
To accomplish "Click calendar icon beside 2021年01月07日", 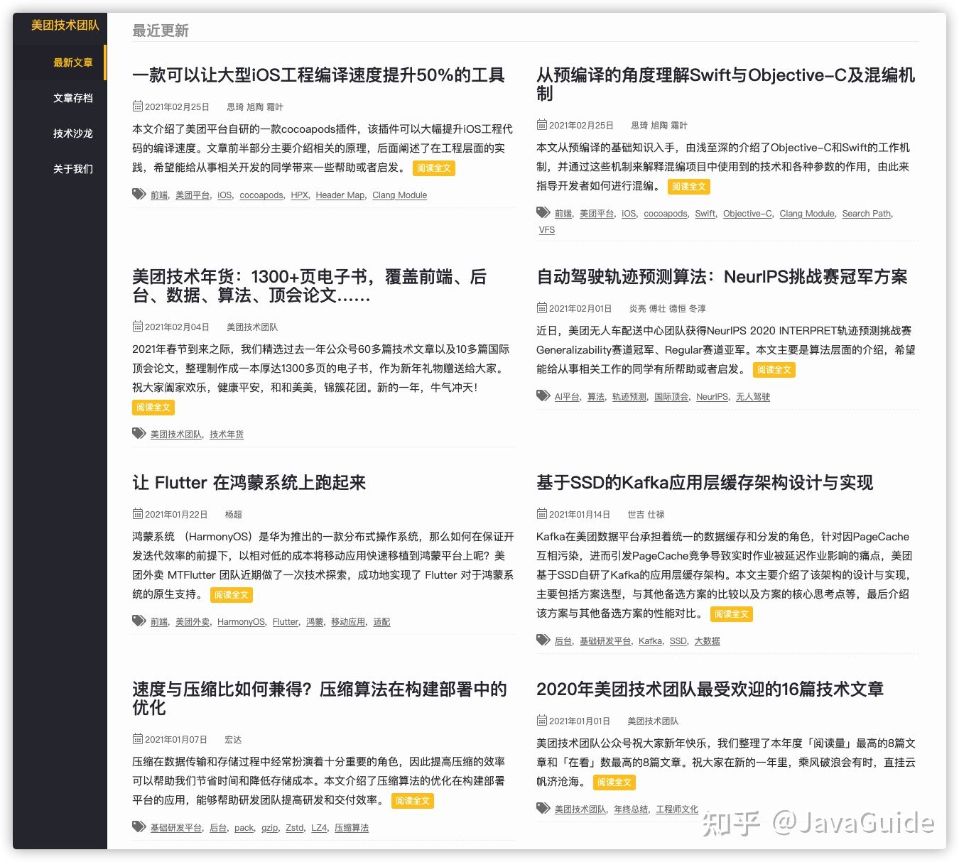I will [x=138, y=739].
